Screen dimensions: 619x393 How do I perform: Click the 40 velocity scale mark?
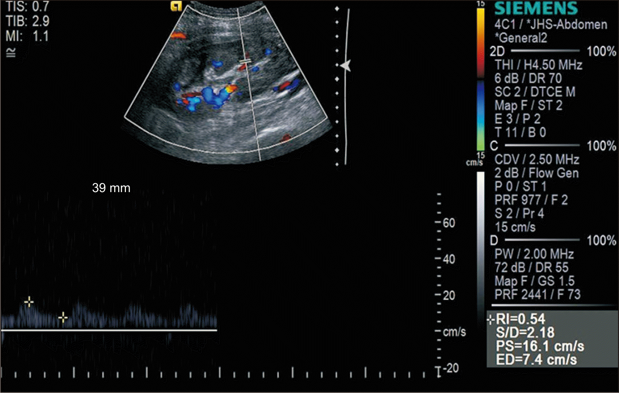[449, 259]
